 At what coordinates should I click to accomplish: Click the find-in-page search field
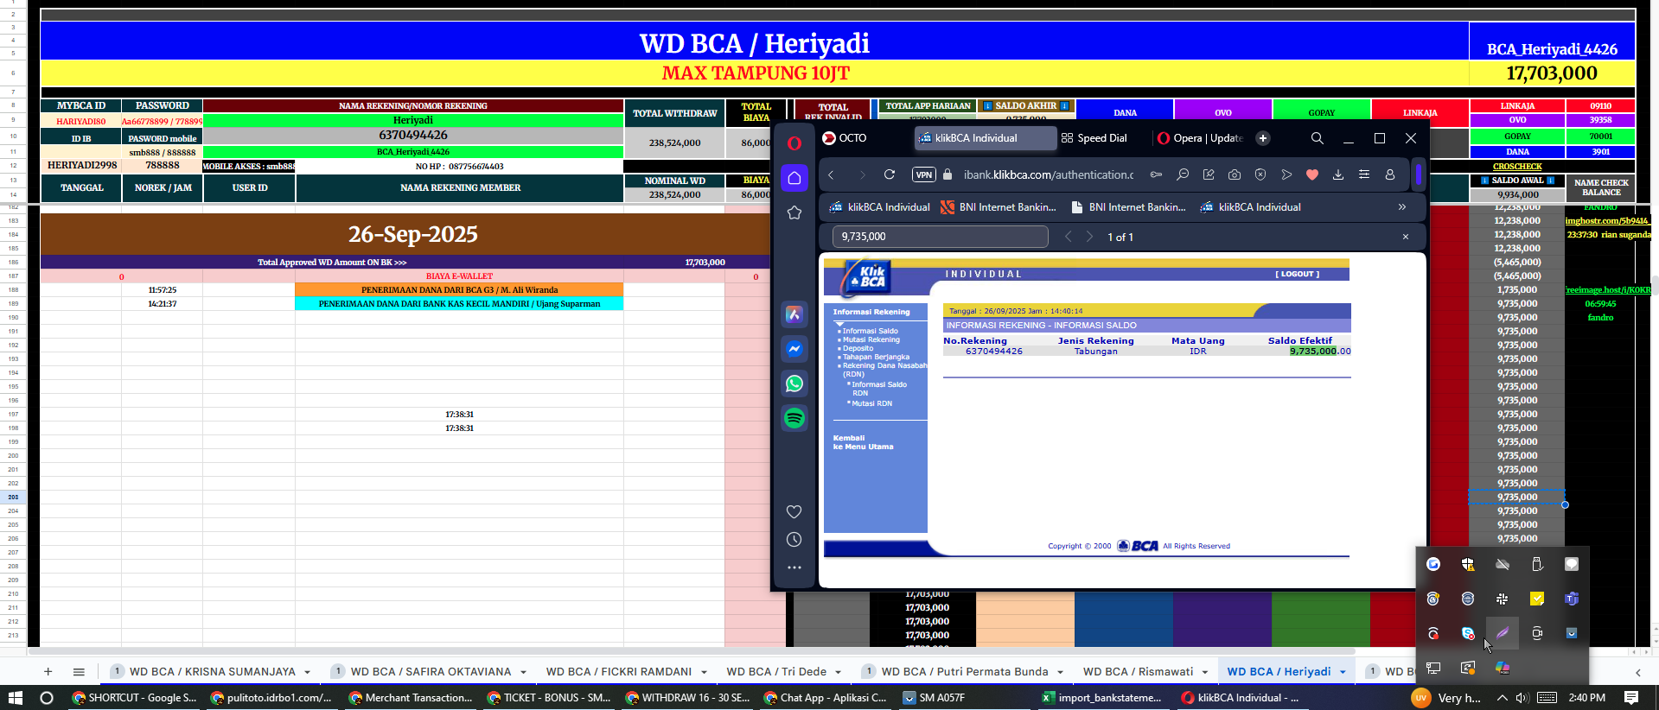point(941,237)
